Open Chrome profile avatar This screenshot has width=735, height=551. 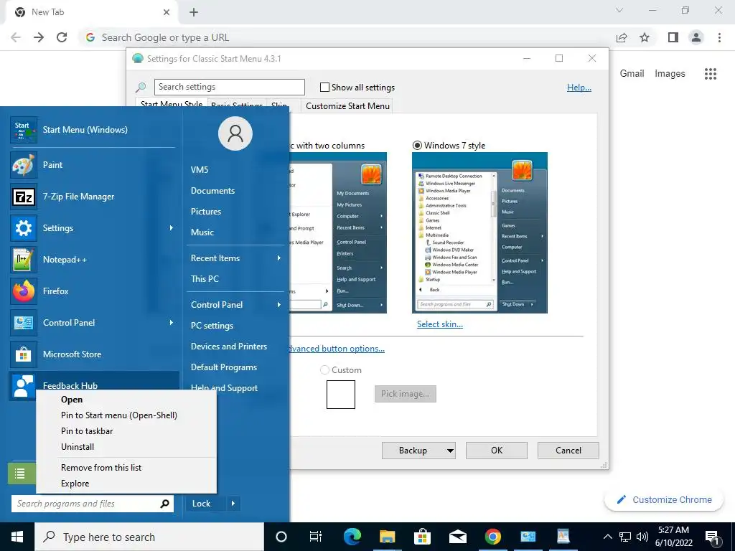(696, 37)
